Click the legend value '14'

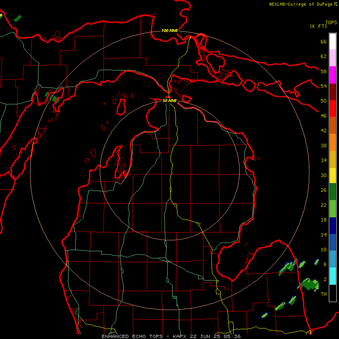point(324,235)
